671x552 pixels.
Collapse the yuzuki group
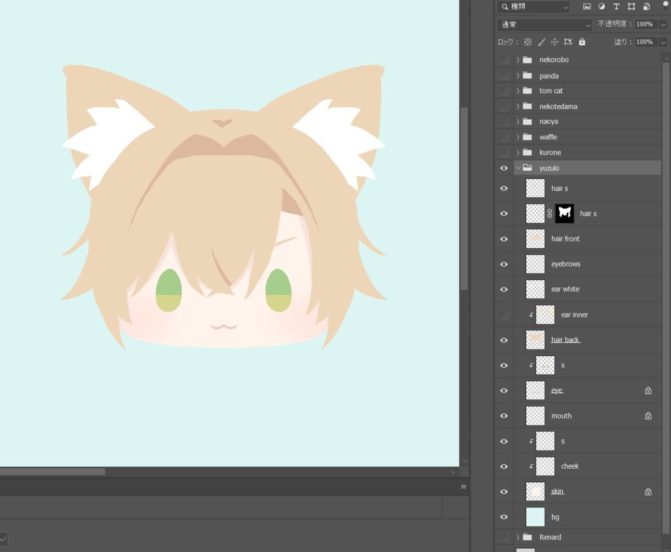click(518, 168)
